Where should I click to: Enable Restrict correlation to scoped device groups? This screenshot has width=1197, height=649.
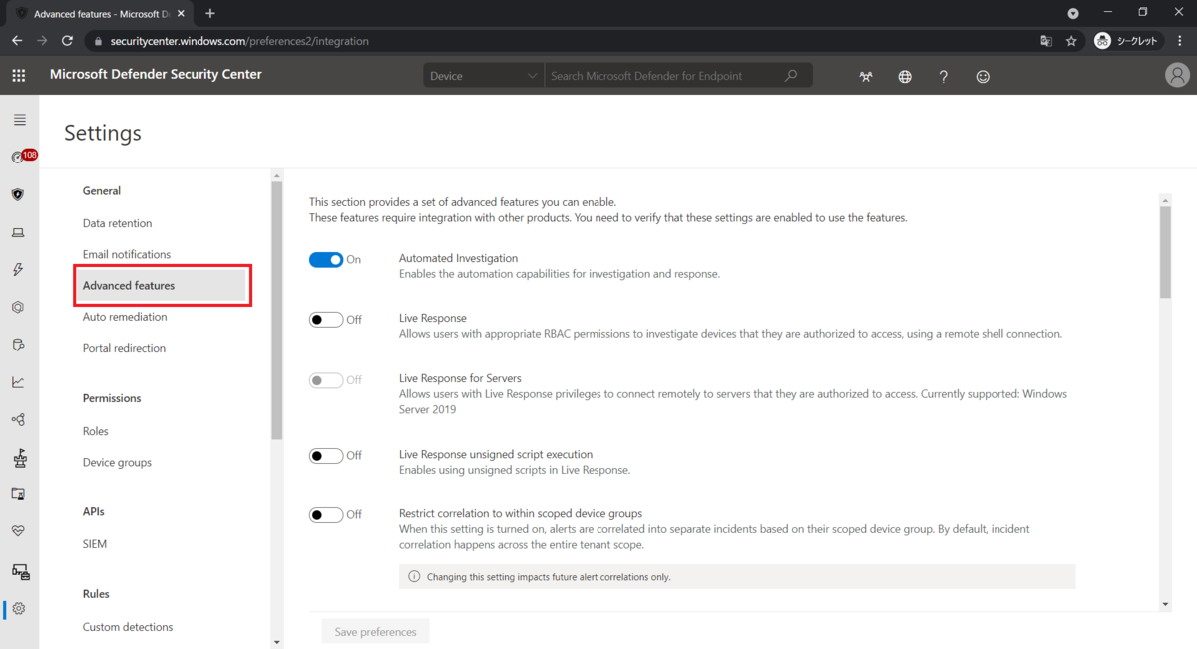(326, 515)
